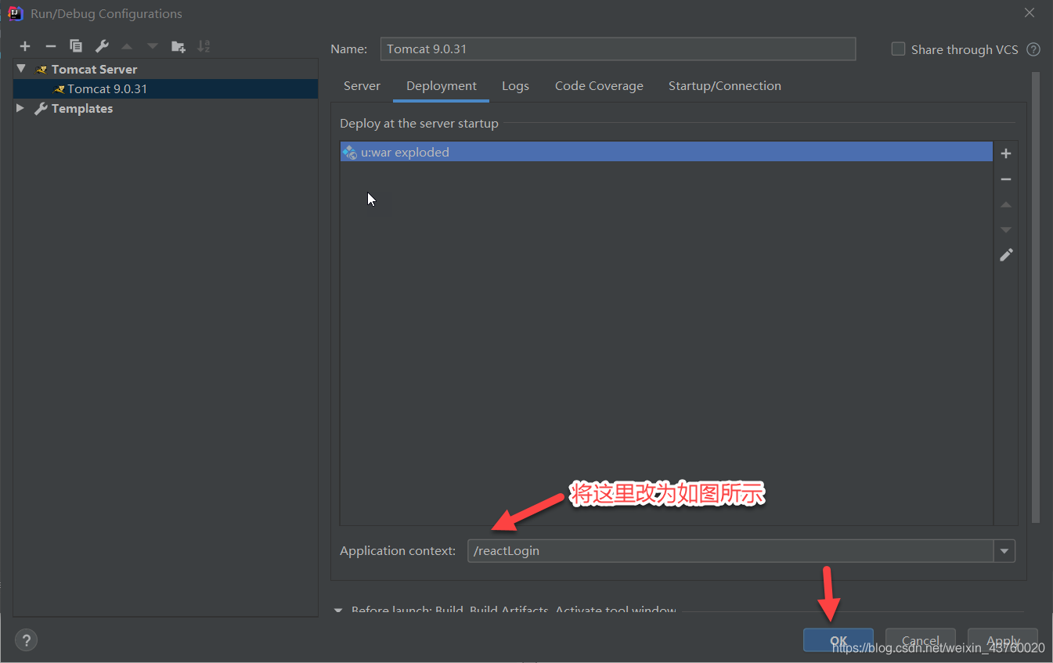Remove deployment artifact minus icon
Screen dimensions: 1053x663
click(x=1006, y=179)
